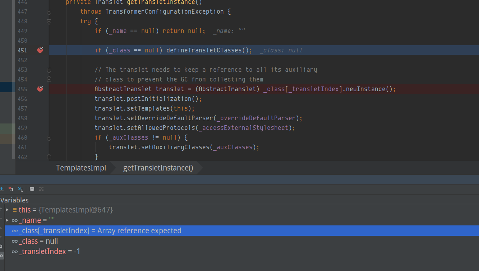The image size is (479, 271).
Task: Collapse the comment fold at line 453
Action: (x=49, y=70)
